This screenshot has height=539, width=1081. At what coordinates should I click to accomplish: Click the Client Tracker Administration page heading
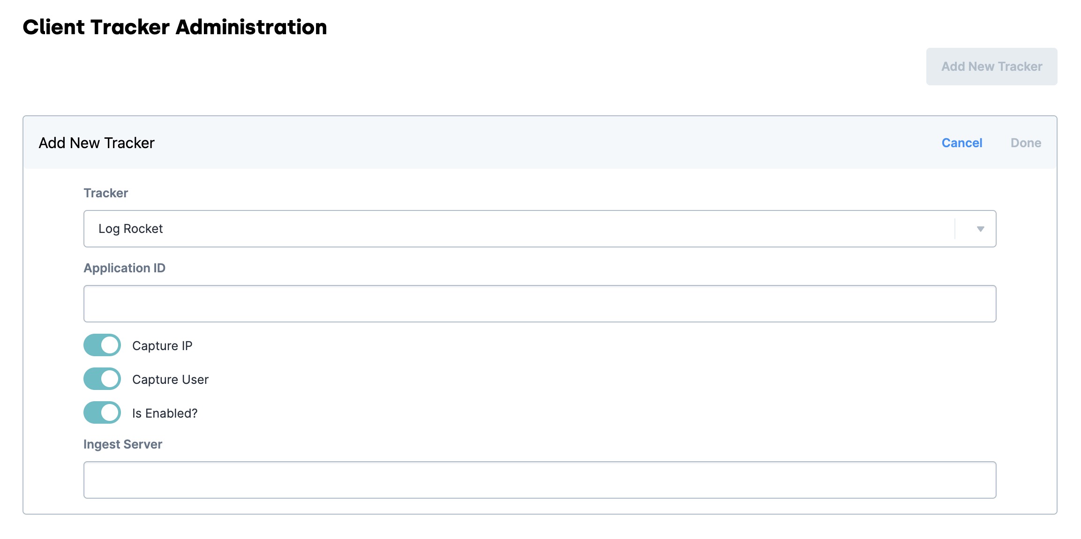(175, 27)
